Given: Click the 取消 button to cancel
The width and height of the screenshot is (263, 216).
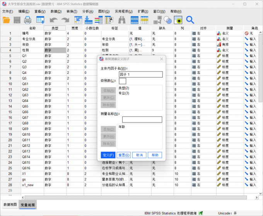Looking at the screenshot, I should point(139,155).
